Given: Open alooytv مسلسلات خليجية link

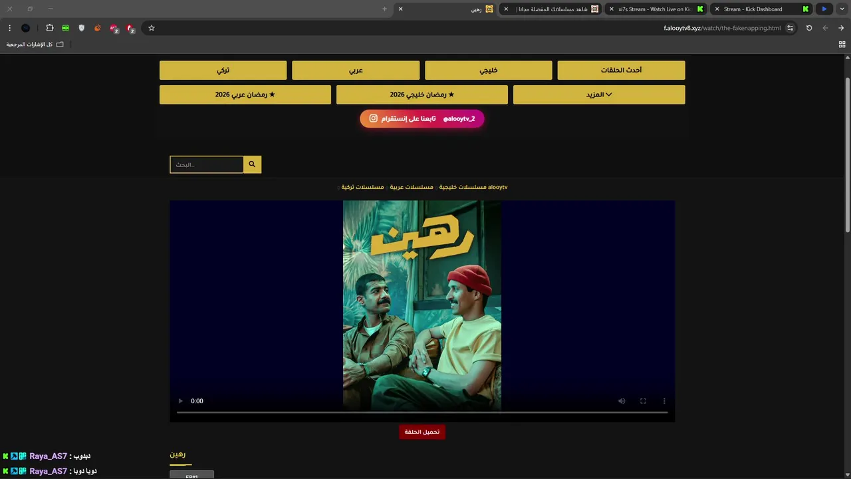Looking at the screenshot, I should [473, 187].
